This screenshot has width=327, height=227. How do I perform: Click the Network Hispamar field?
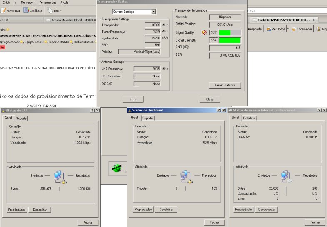click(x=225, y=17)
